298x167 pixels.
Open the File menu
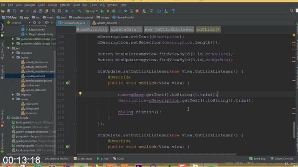click(x=3, y=5)
